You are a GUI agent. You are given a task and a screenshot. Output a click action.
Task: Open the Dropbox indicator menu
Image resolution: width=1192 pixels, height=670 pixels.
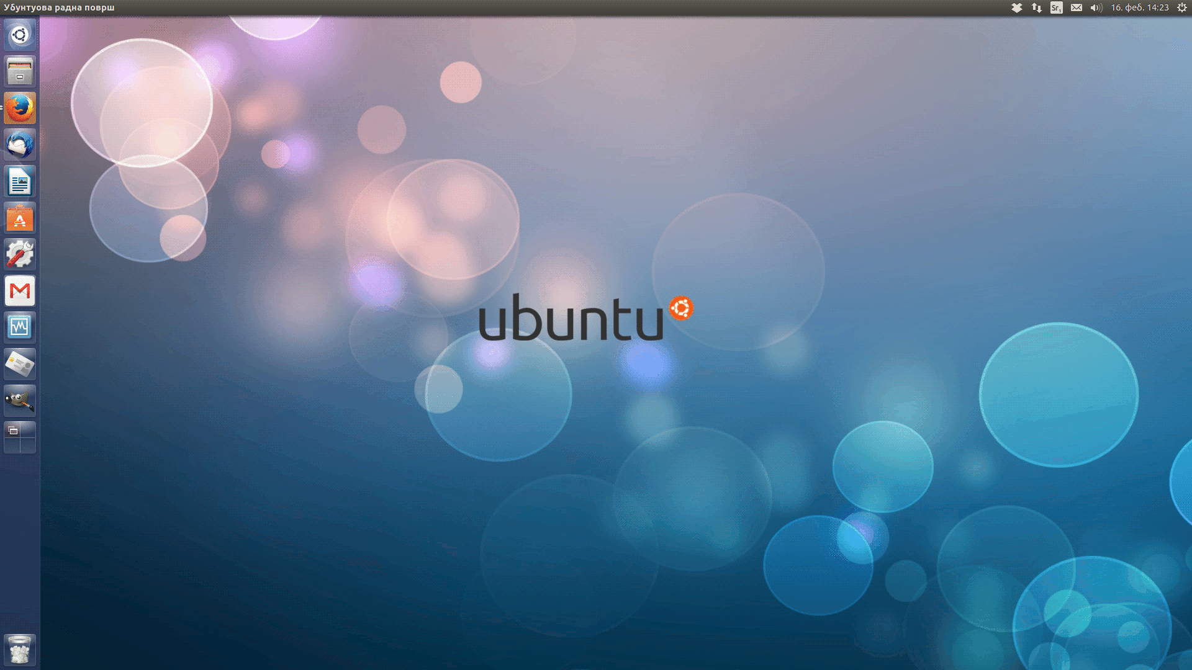[x=1017, y=7]
